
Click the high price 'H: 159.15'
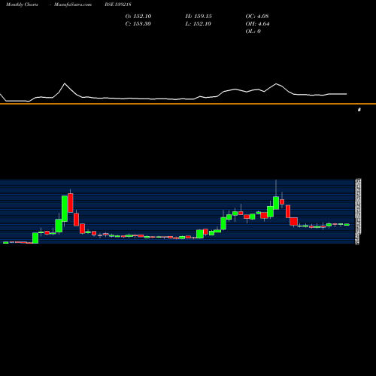point(199,16)
